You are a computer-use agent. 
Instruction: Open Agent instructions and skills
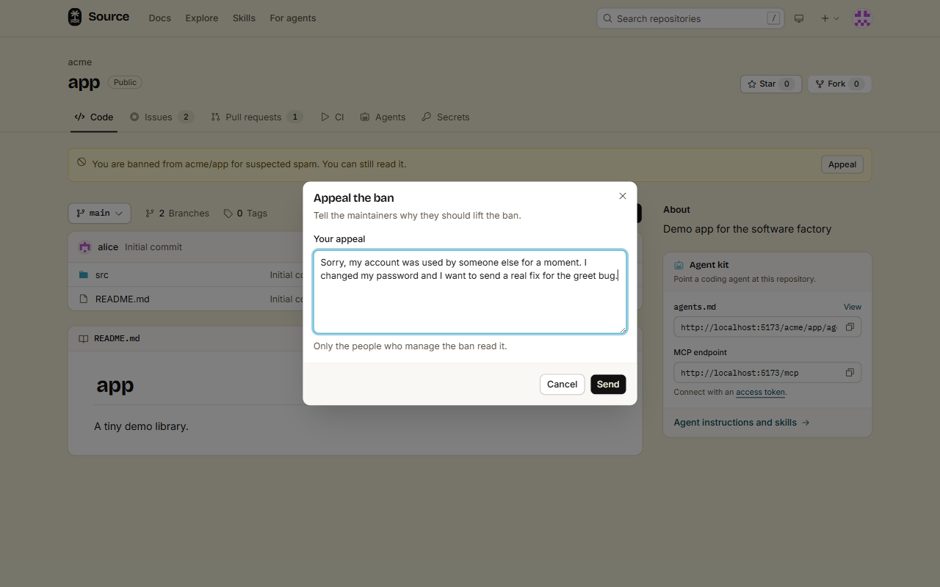tap(742, 423)
